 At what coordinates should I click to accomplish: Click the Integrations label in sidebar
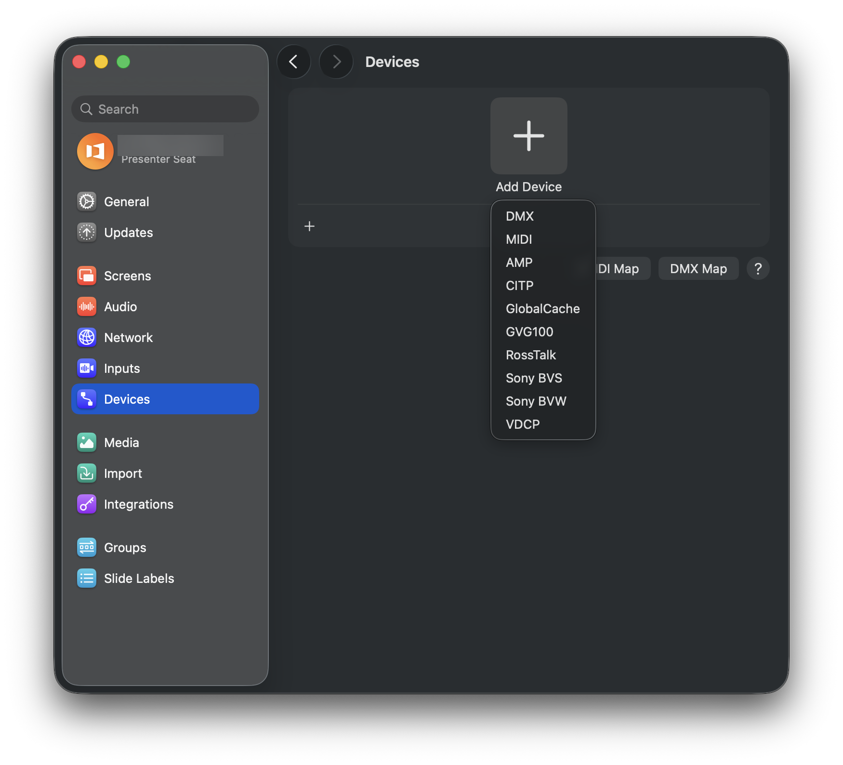[139, 504]
